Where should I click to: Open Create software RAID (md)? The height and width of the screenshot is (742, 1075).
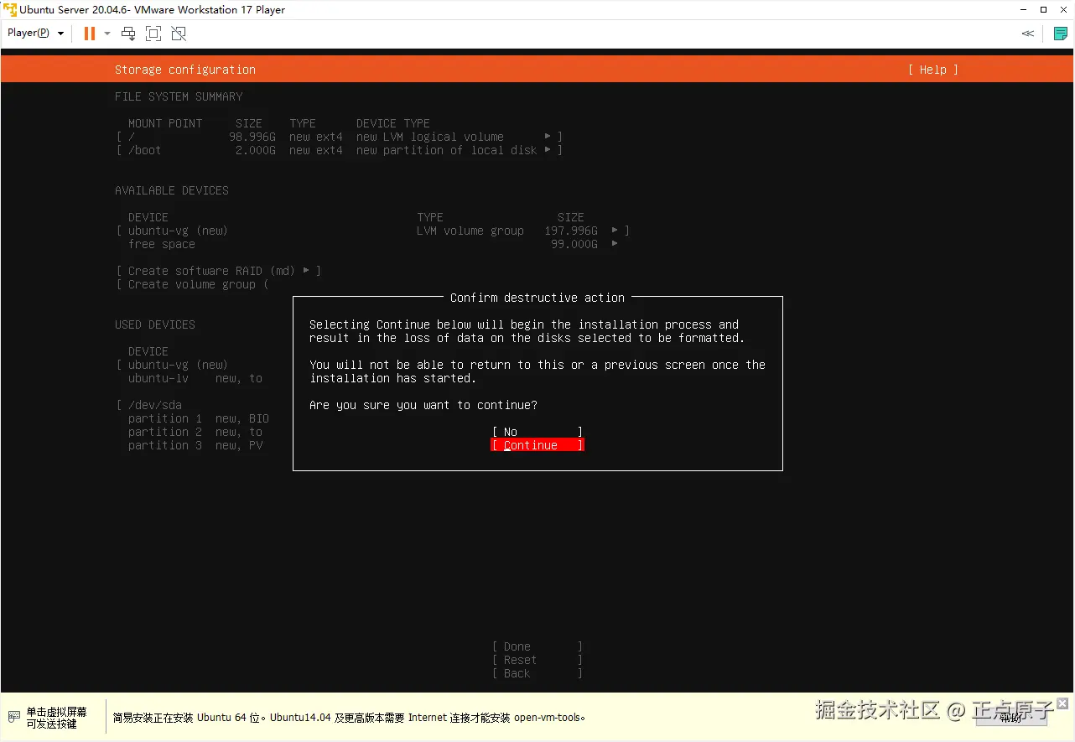click(x=219, y=271)
